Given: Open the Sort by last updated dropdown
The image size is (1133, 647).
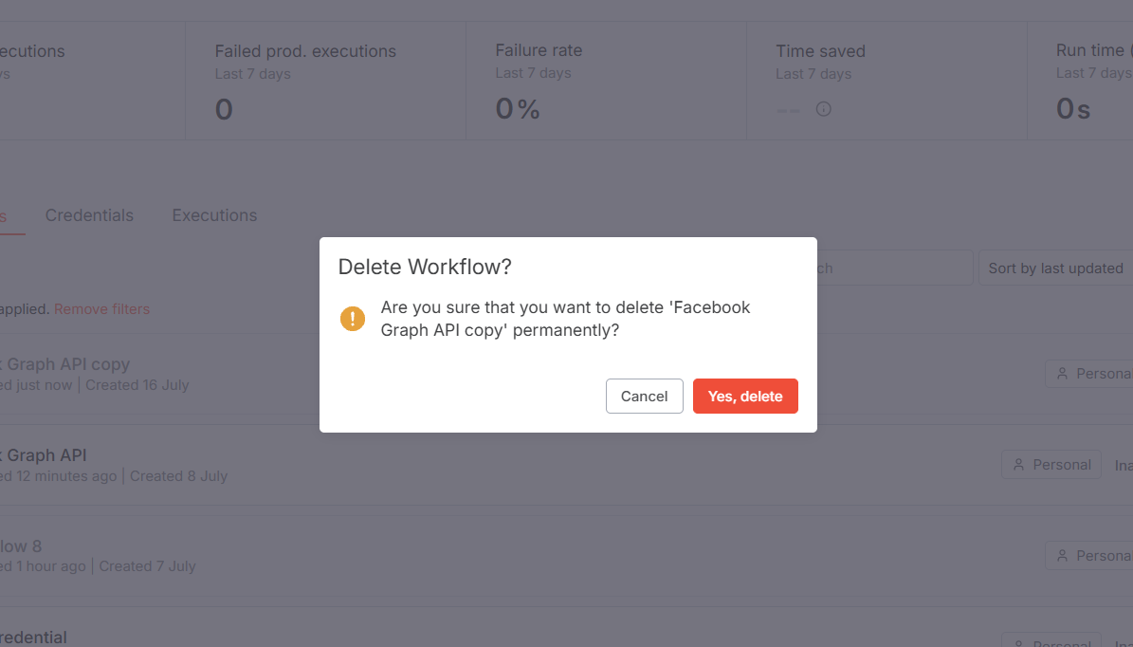Looking at the screenshot, I should point(1055,268).
